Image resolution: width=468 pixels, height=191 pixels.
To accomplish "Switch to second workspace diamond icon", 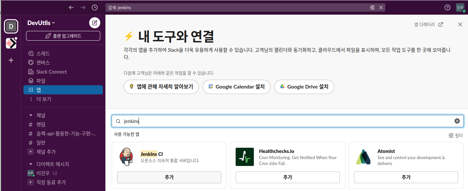I will [x=11, y=43].
